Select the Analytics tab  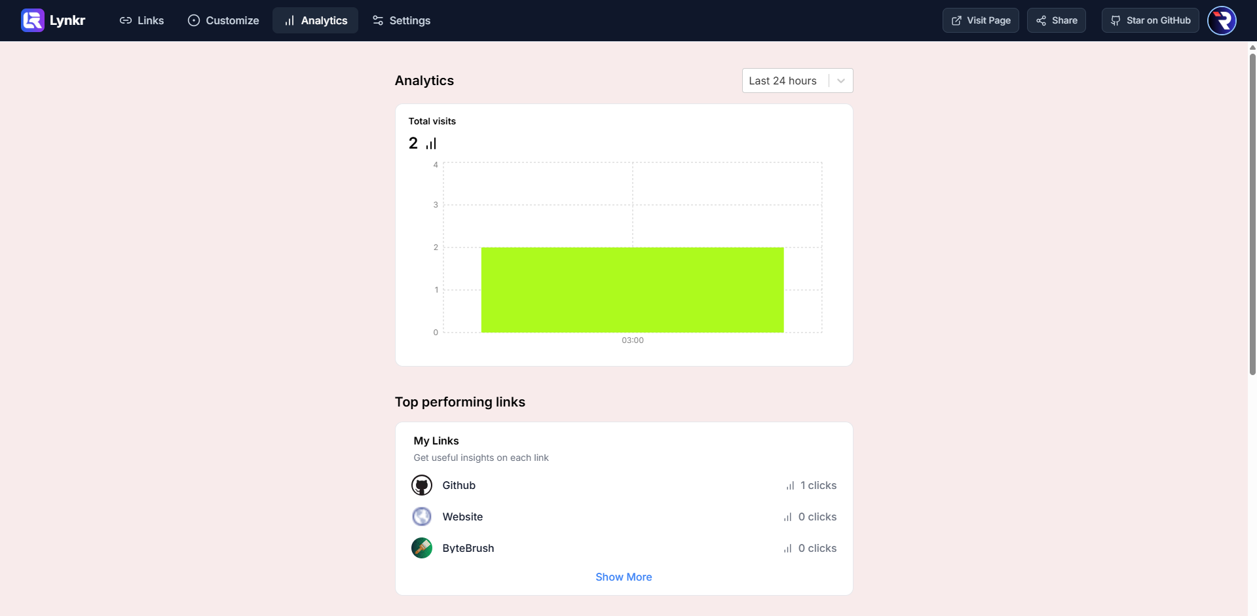click(x=316, y=20)
